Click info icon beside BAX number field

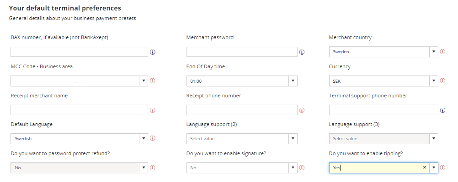[x=153, y=52]
